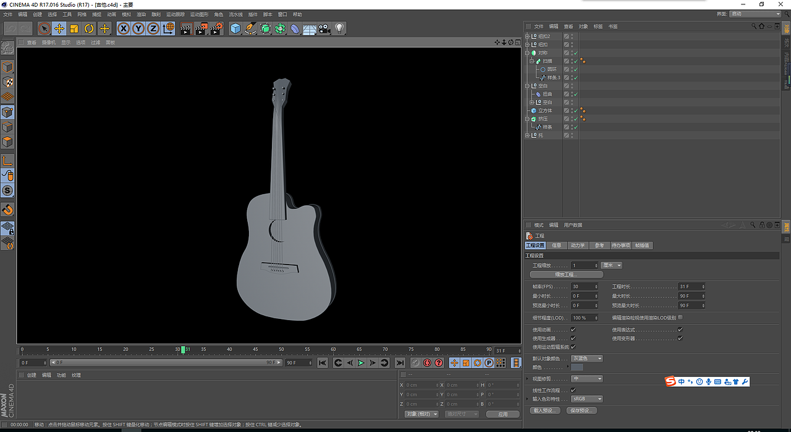Open the 视图修剪 dropdown

tap(586, 379)
